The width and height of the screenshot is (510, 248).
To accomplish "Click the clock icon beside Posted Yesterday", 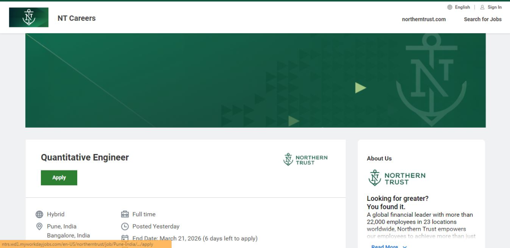I will [x=125, y=226].
